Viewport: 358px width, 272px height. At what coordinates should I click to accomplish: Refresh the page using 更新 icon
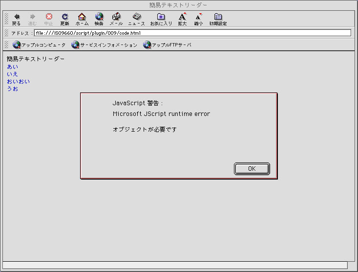tap(65, 19)
